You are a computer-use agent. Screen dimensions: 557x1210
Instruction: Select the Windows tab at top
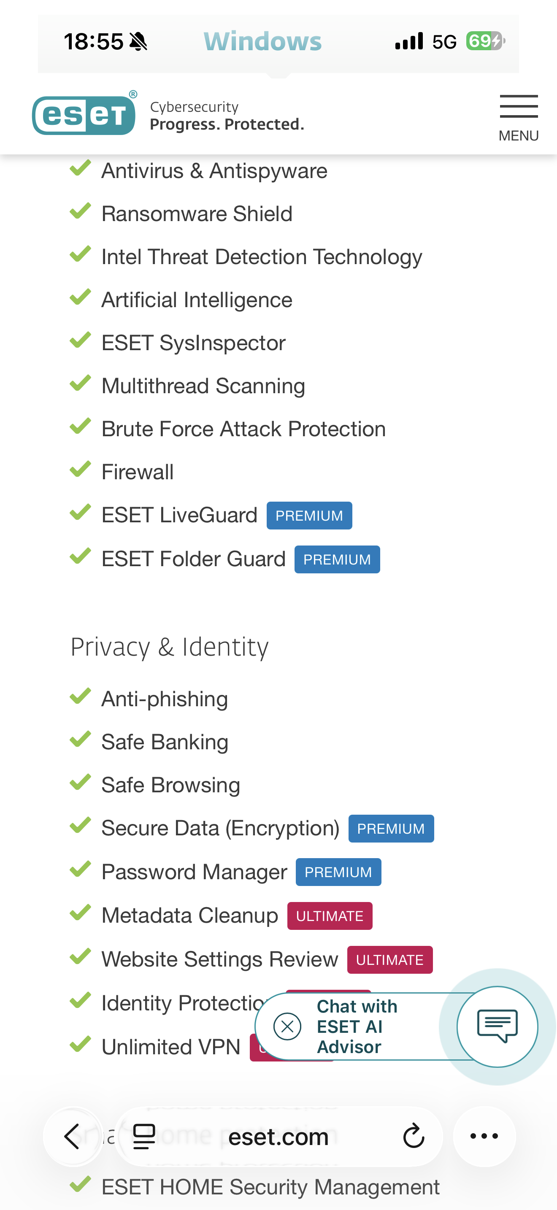tap(262, 41)
